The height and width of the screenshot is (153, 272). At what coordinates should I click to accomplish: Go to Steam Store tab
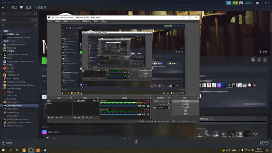[x=14, y=7]
